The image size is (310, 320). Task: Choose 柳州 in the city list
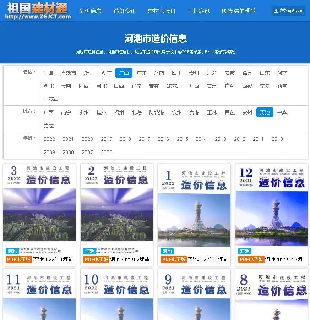pos(84,112)
